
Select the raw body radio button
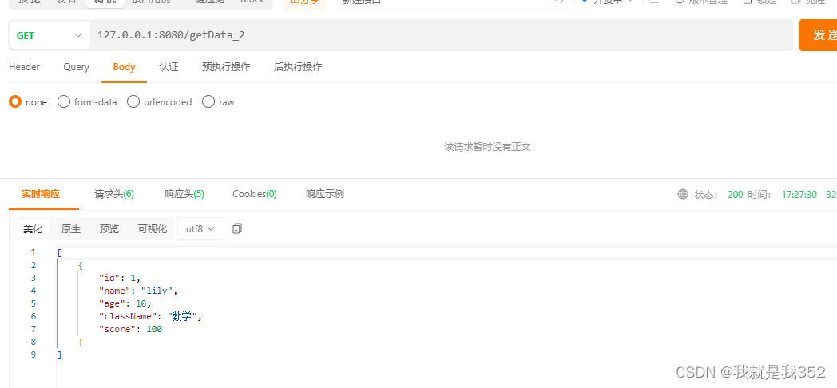pyautogui.click(x=208, y=101)
